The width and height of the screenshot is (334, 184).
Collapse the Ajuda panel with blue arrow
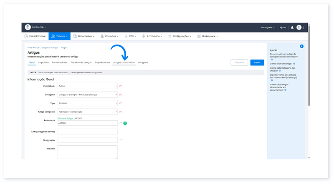(301, 46)
